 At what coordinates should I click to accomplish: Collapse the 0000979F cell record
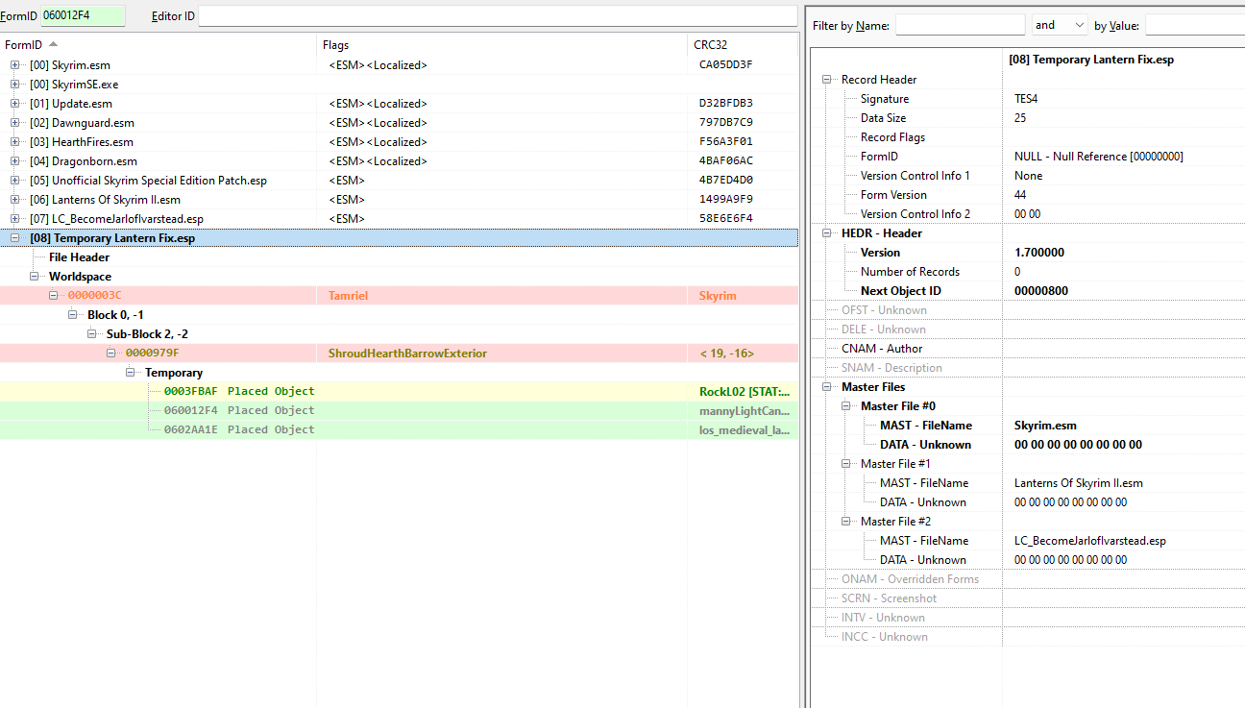(x=110, y=354)
